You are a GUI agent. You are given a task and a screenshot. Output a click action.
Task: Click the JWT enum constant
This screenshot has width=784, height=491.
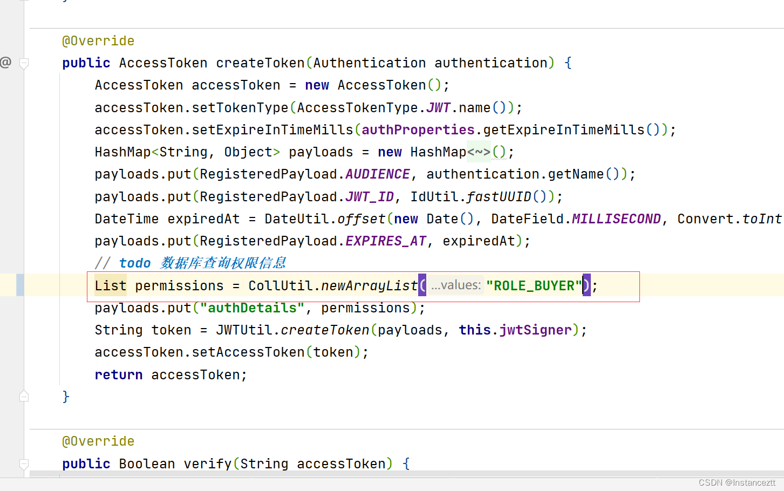(x=438, y=108)
